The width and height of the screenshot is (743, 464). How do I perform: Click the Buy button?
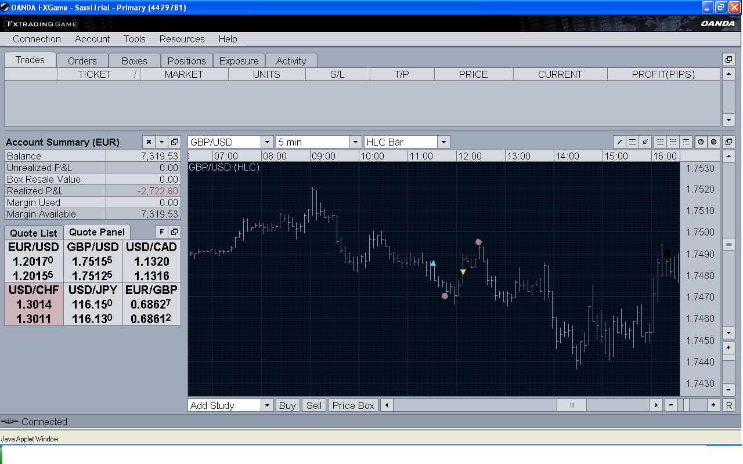click(x=287, y=405)
